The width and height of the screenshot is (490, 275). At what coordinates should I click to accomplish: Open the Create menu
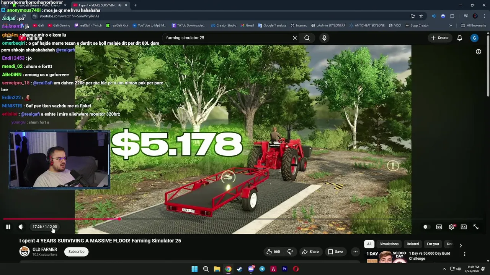click(439, 38)
